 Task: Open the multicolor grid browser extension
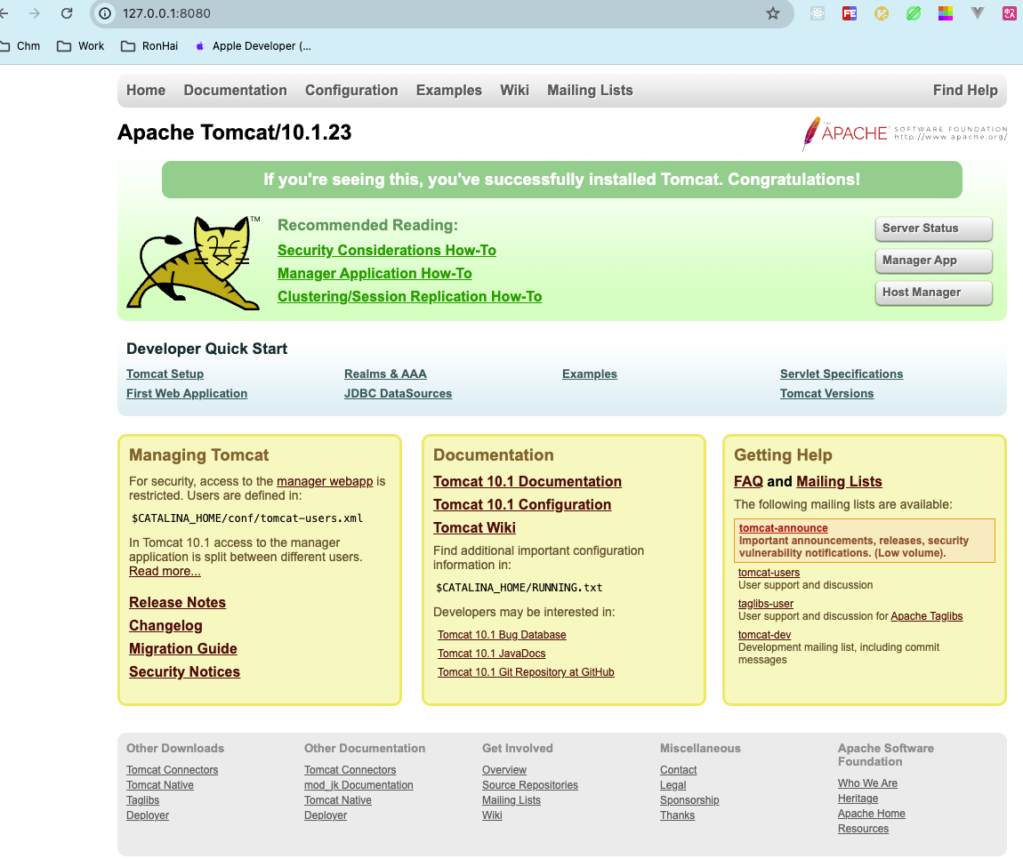pyautogui.click(x=946, y=13)
